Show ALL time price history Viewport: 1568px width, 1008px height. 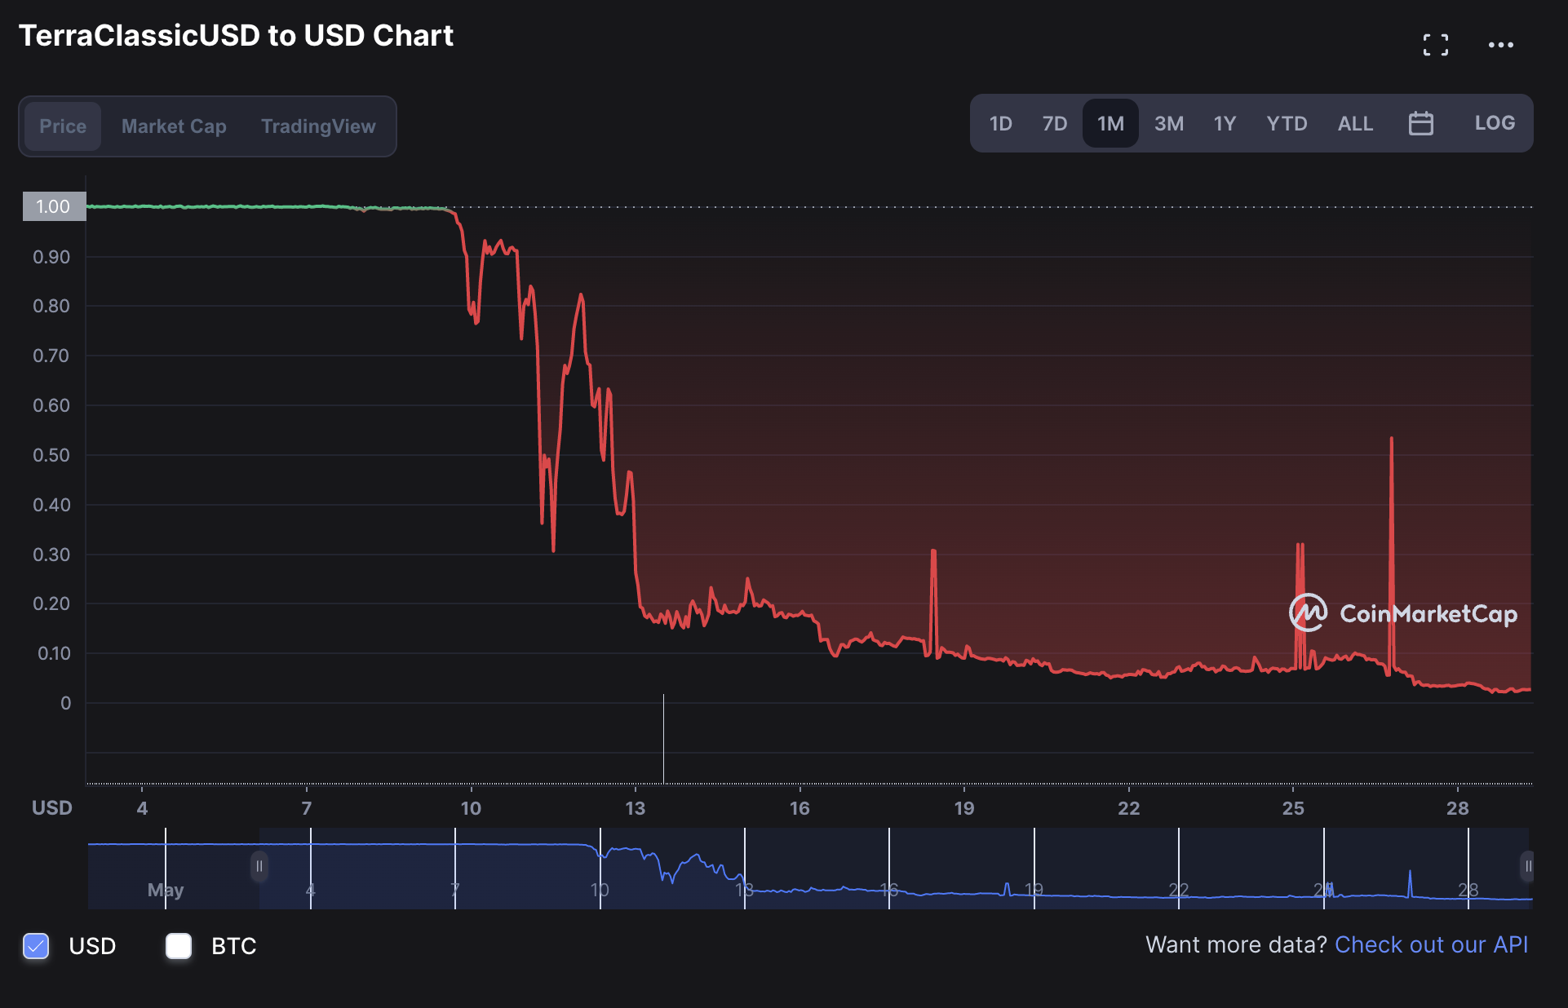pos(1355,124)
